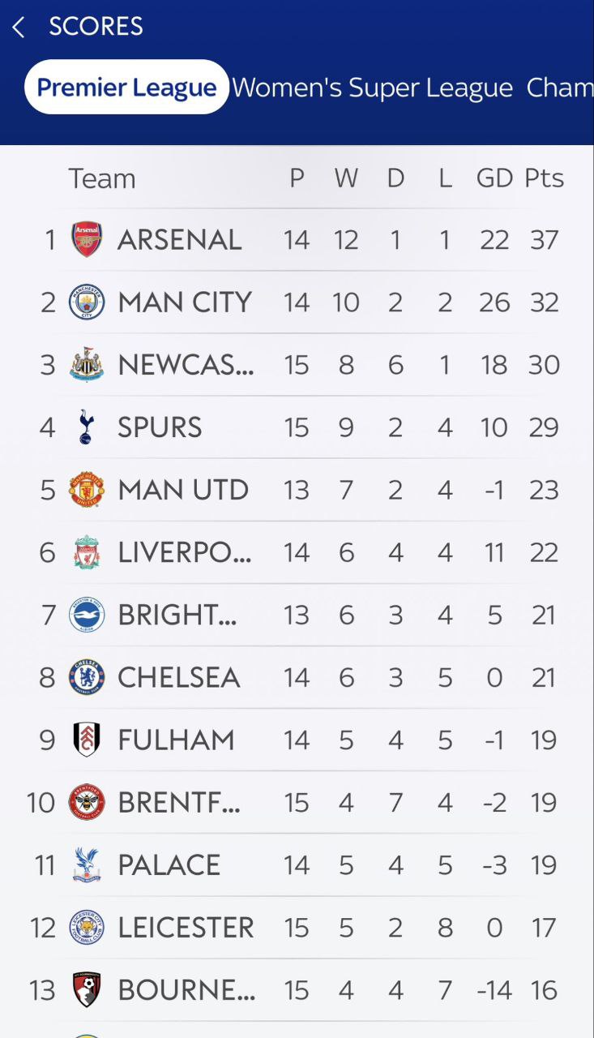Tap the Chelsea club crest
Viewport: 594px width, 1038px height.
[x=87, y=677]
